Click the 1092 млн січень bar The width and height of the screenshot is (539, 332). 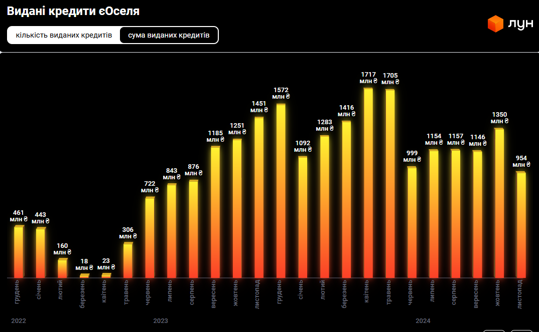tap(303, 217)
